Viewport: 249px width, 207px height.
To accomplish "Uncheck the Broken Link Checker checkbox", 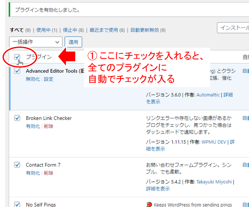I will click(17, 118).
